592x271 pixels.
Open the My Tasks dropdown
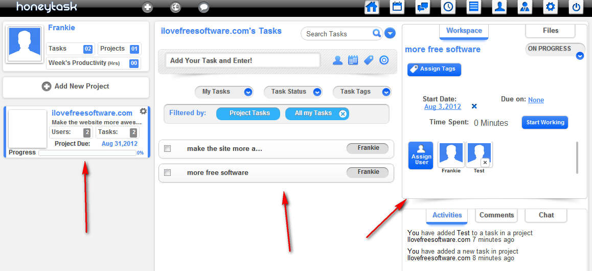point(223,92)
